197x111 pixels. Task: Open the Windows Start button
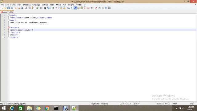3,108
